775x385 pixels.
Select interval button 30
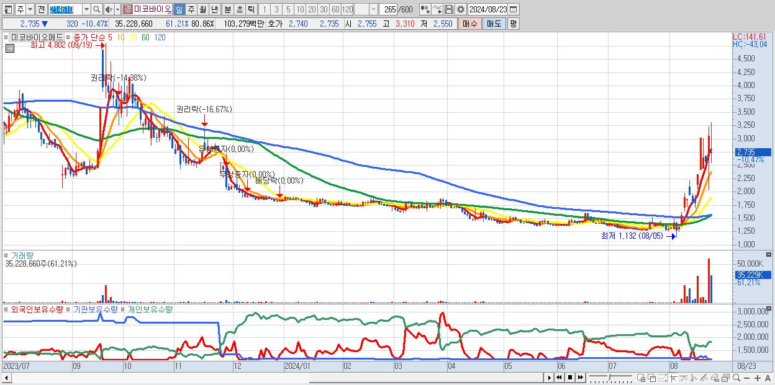[324, 10]
